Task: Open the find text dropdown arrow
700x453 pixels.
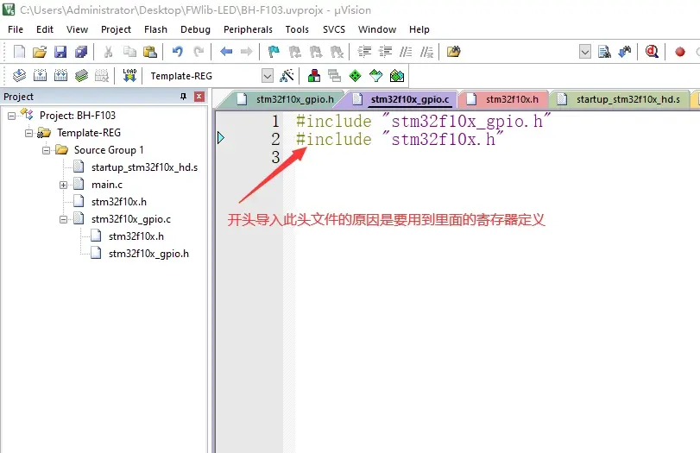Action: click(585, 52)
